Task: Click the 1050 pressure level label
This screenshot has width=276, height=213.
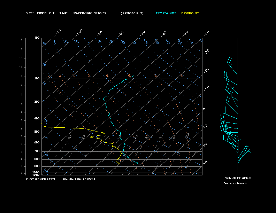Action: pyautogui.click(x=36, y=175)
